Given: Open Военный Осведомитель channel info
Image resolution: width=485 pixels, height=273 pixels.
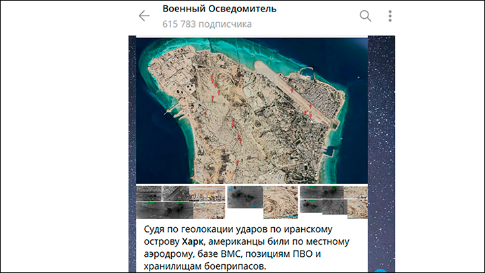Looking at the screenshot, I should click(219, 9).
